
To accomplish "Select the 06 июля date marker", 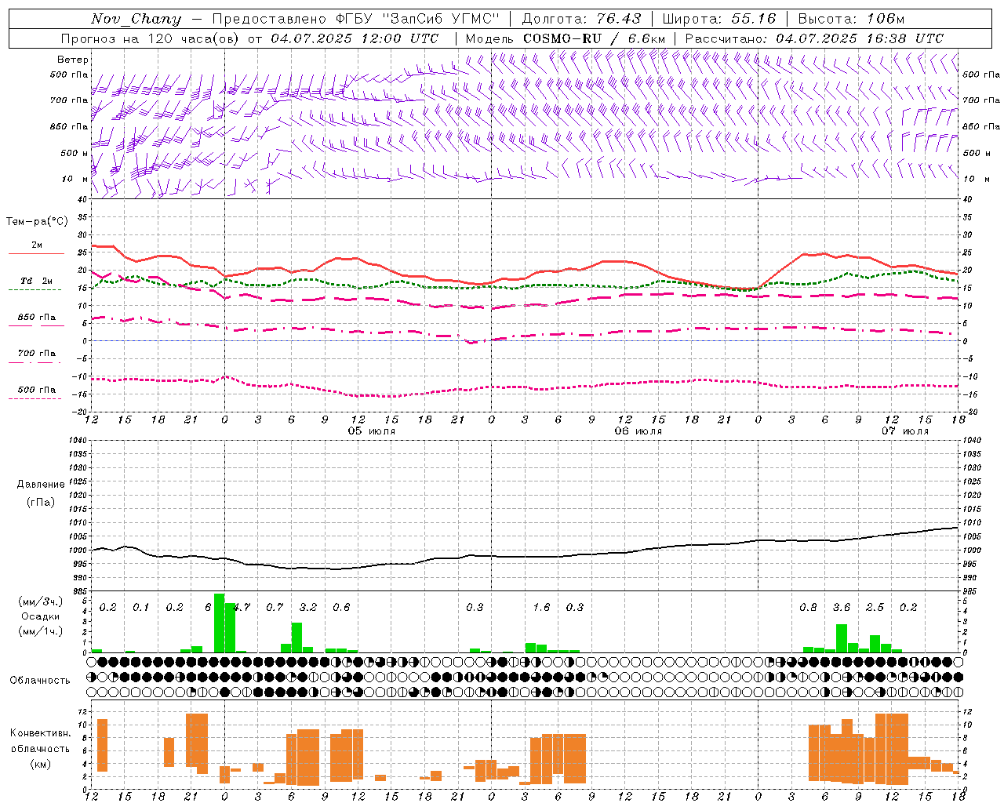I will coord(638,431).
